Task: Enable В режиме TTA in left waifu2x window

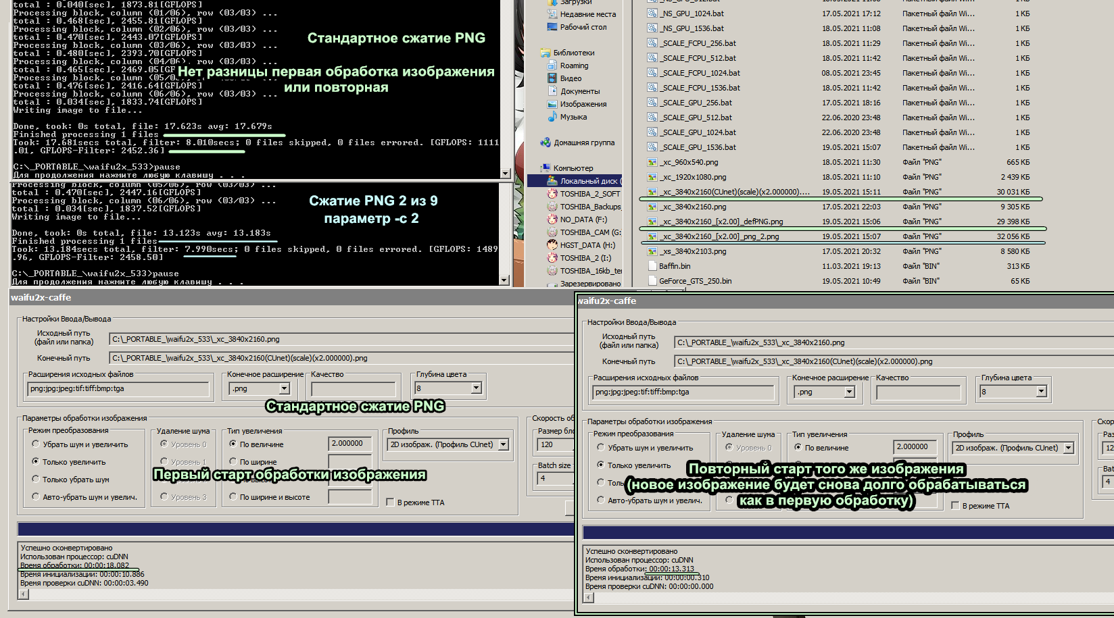Action: [x=390, y=503]
